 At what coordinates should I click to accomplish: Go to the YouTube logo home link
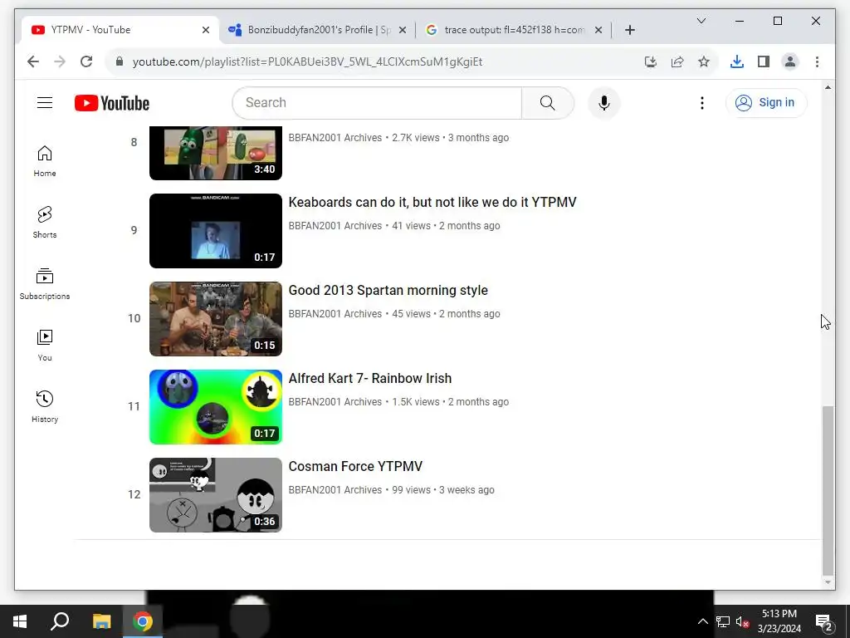point(112,103)
